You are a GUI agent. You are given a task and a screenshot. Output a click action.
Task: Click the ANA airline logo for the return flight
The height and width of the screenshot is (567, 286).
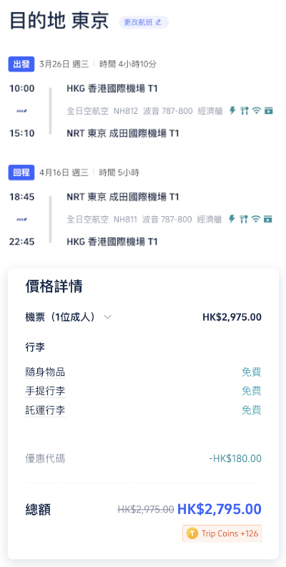[21, 220]
